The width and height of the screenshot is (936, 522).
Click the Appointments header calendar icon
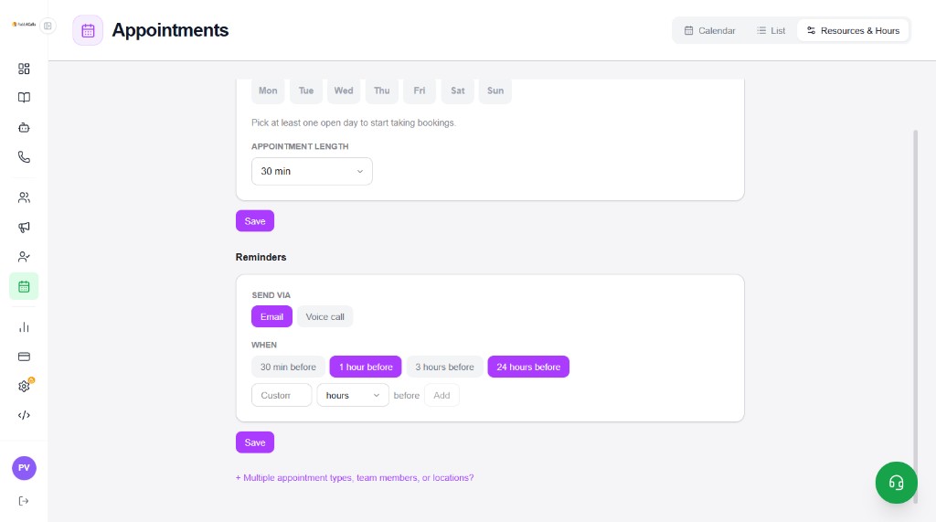click(88, 30)
